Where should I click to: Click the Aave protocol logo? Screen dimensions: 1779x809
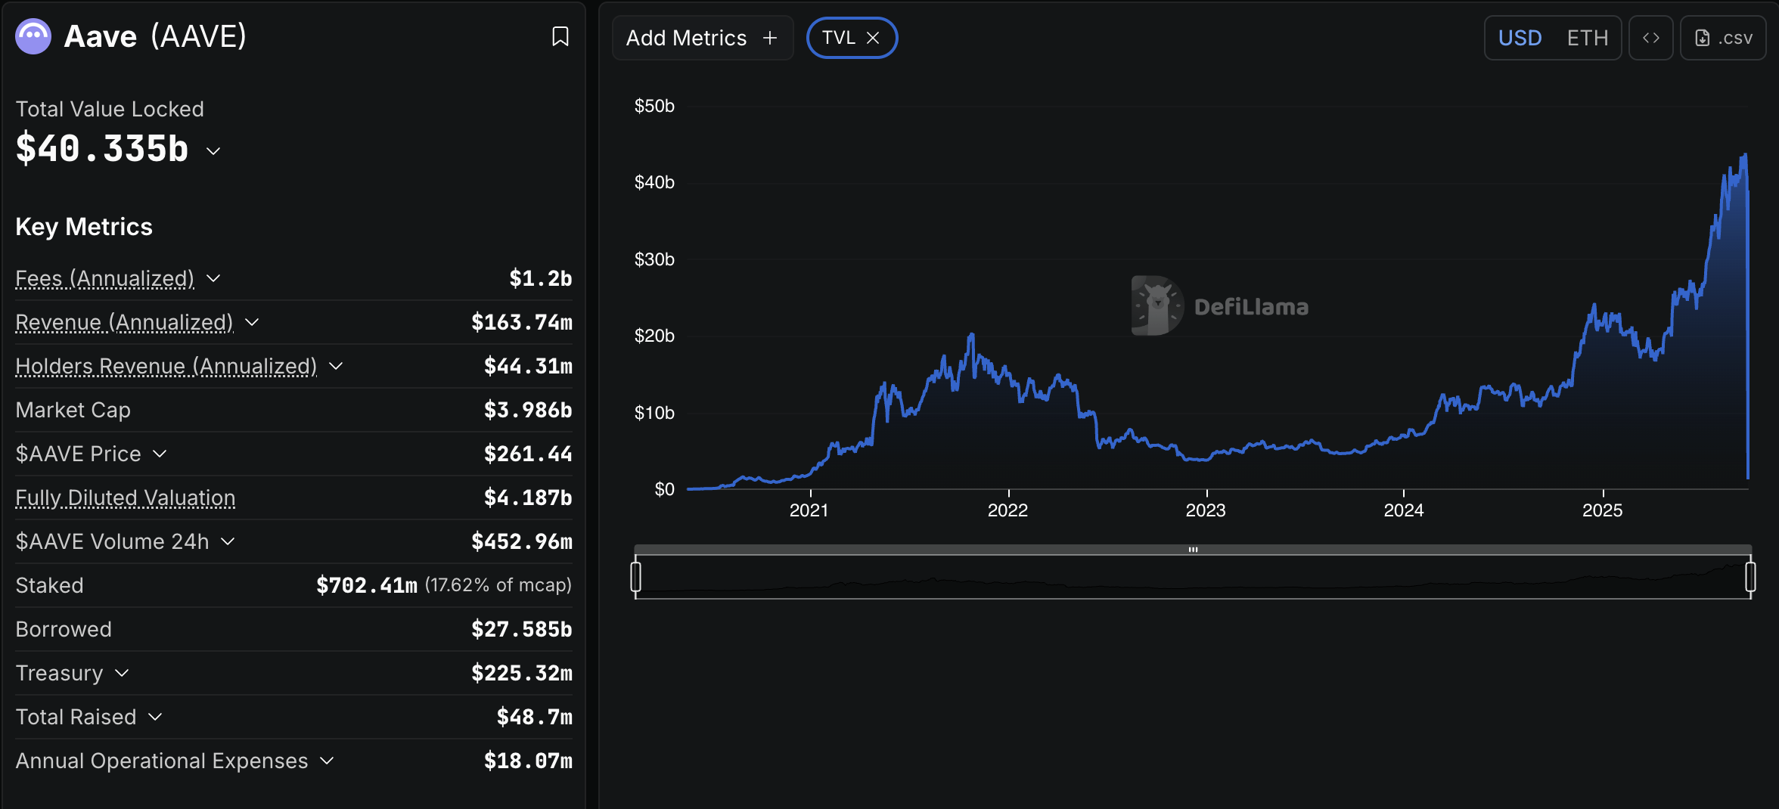click(x=32, y=36)
